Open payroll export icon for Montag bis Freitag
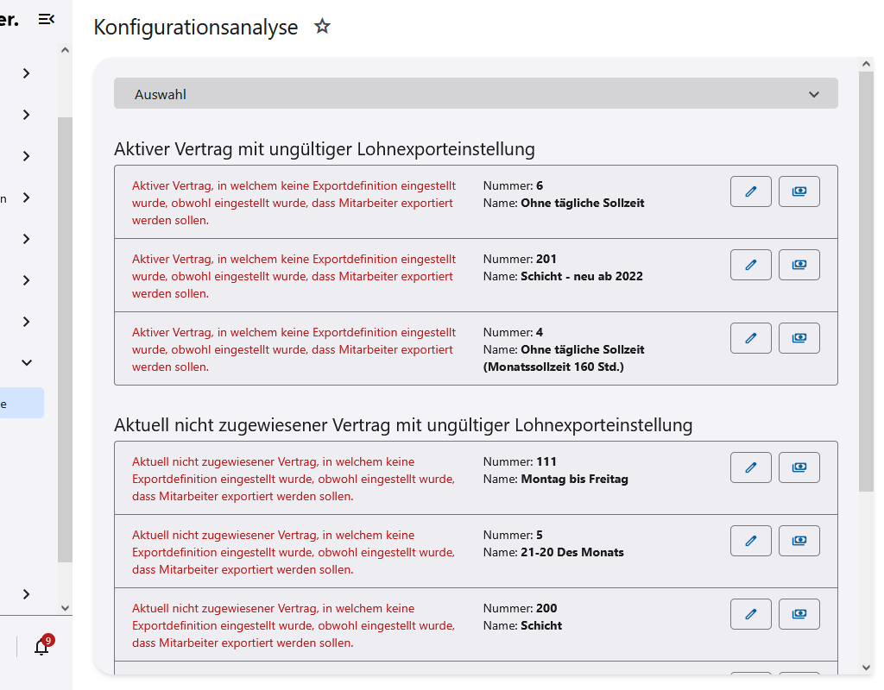This screenshot has width=884, height=690. [799, 467]
